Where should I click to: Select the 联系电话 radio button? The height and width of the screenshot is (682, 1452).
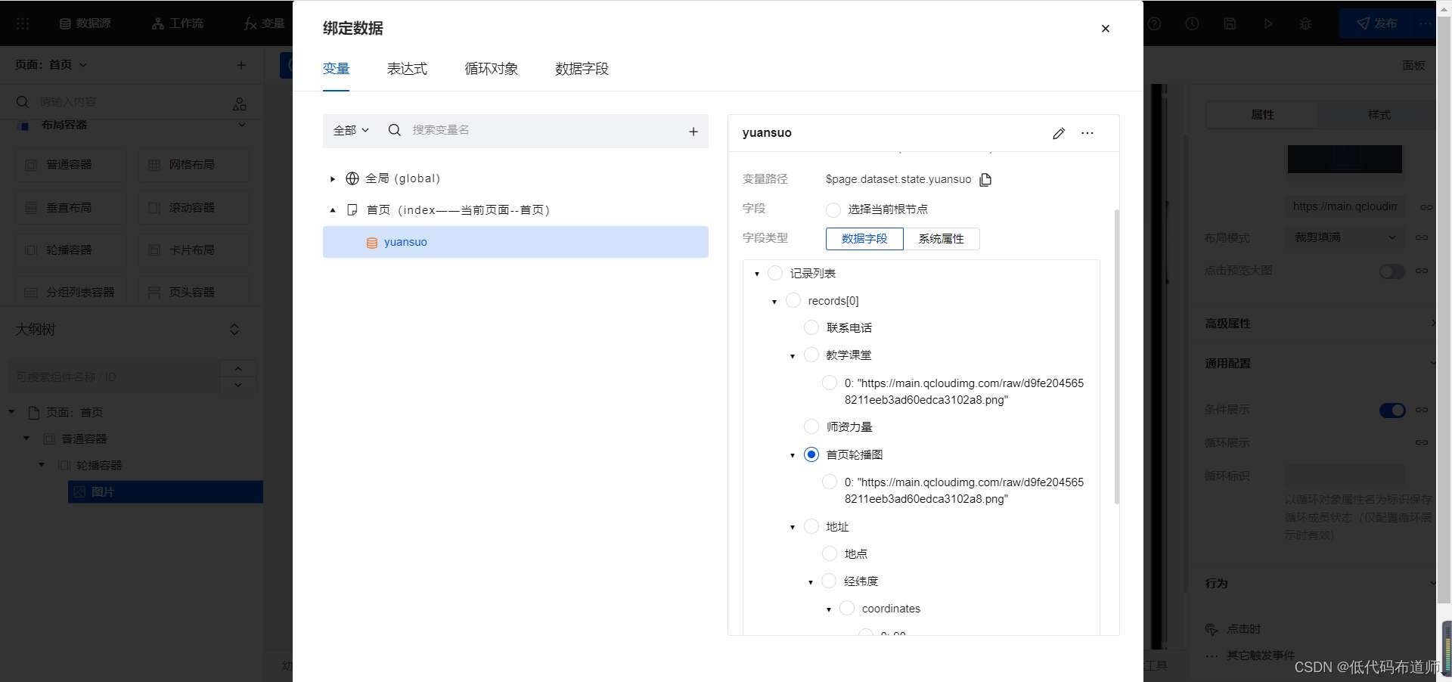(811, 327)
